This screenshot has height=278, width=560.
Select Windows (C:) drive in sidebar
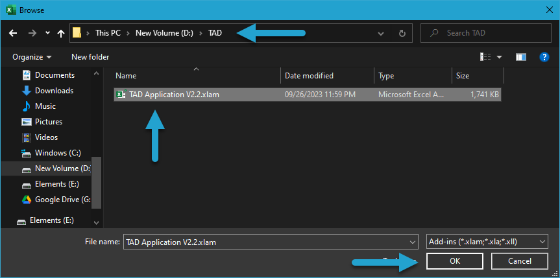click(x=58, y=153)
